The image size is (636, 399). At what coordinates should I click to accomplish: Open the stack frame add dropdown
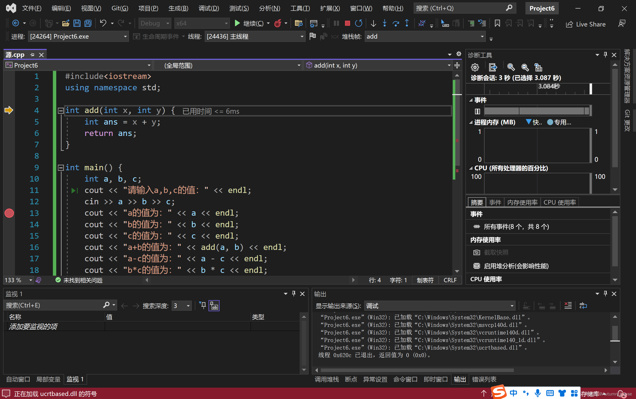(482, 36)
